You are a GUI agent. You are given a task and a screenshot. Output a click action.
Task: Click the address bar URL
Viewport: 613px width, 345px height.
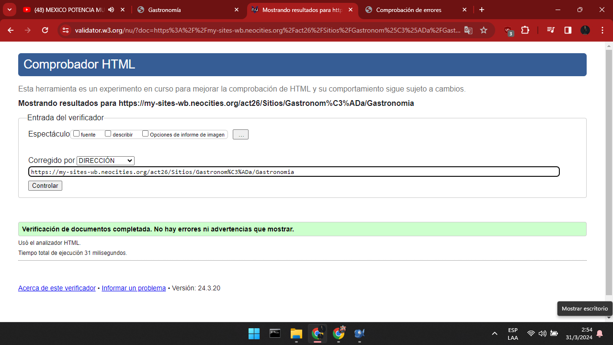pyautogui.click(x=268, y=30)
